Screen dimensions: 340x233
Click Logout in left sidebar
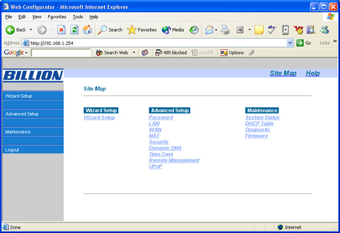point(33,150)
